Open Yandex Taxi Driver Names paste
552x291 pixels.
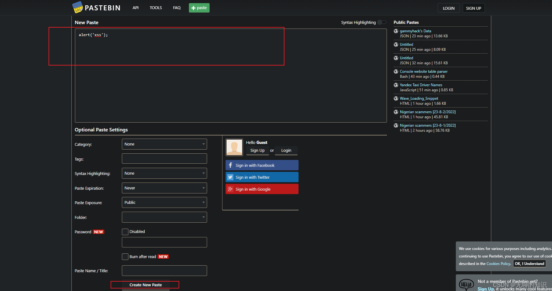coord(421,85)
